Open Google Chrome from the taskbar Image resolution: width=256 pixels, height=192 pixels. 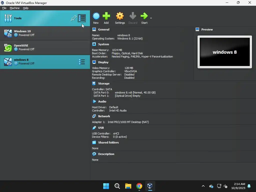point(139,186)
